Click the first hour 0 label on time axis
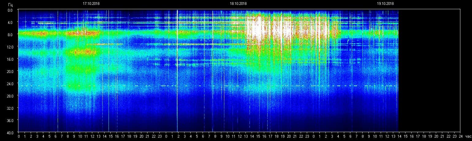 19,136
